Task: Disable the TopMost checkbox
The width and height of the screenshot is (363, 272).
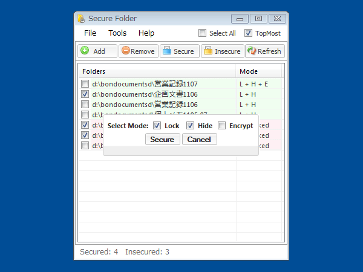Action: [x=248, y=33]
